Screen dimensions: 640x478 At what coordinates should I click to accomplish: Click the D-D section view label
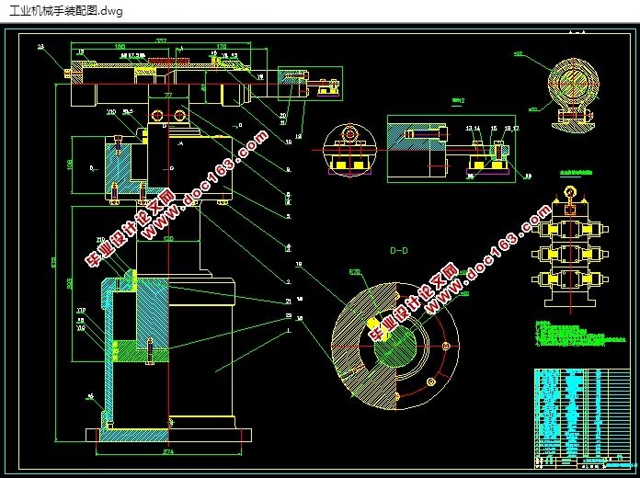click(x=398, y=250)
